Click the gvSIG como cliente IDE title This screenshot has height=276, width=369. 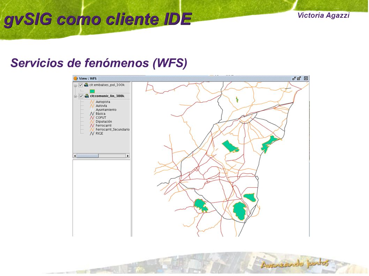pos(98,19)
